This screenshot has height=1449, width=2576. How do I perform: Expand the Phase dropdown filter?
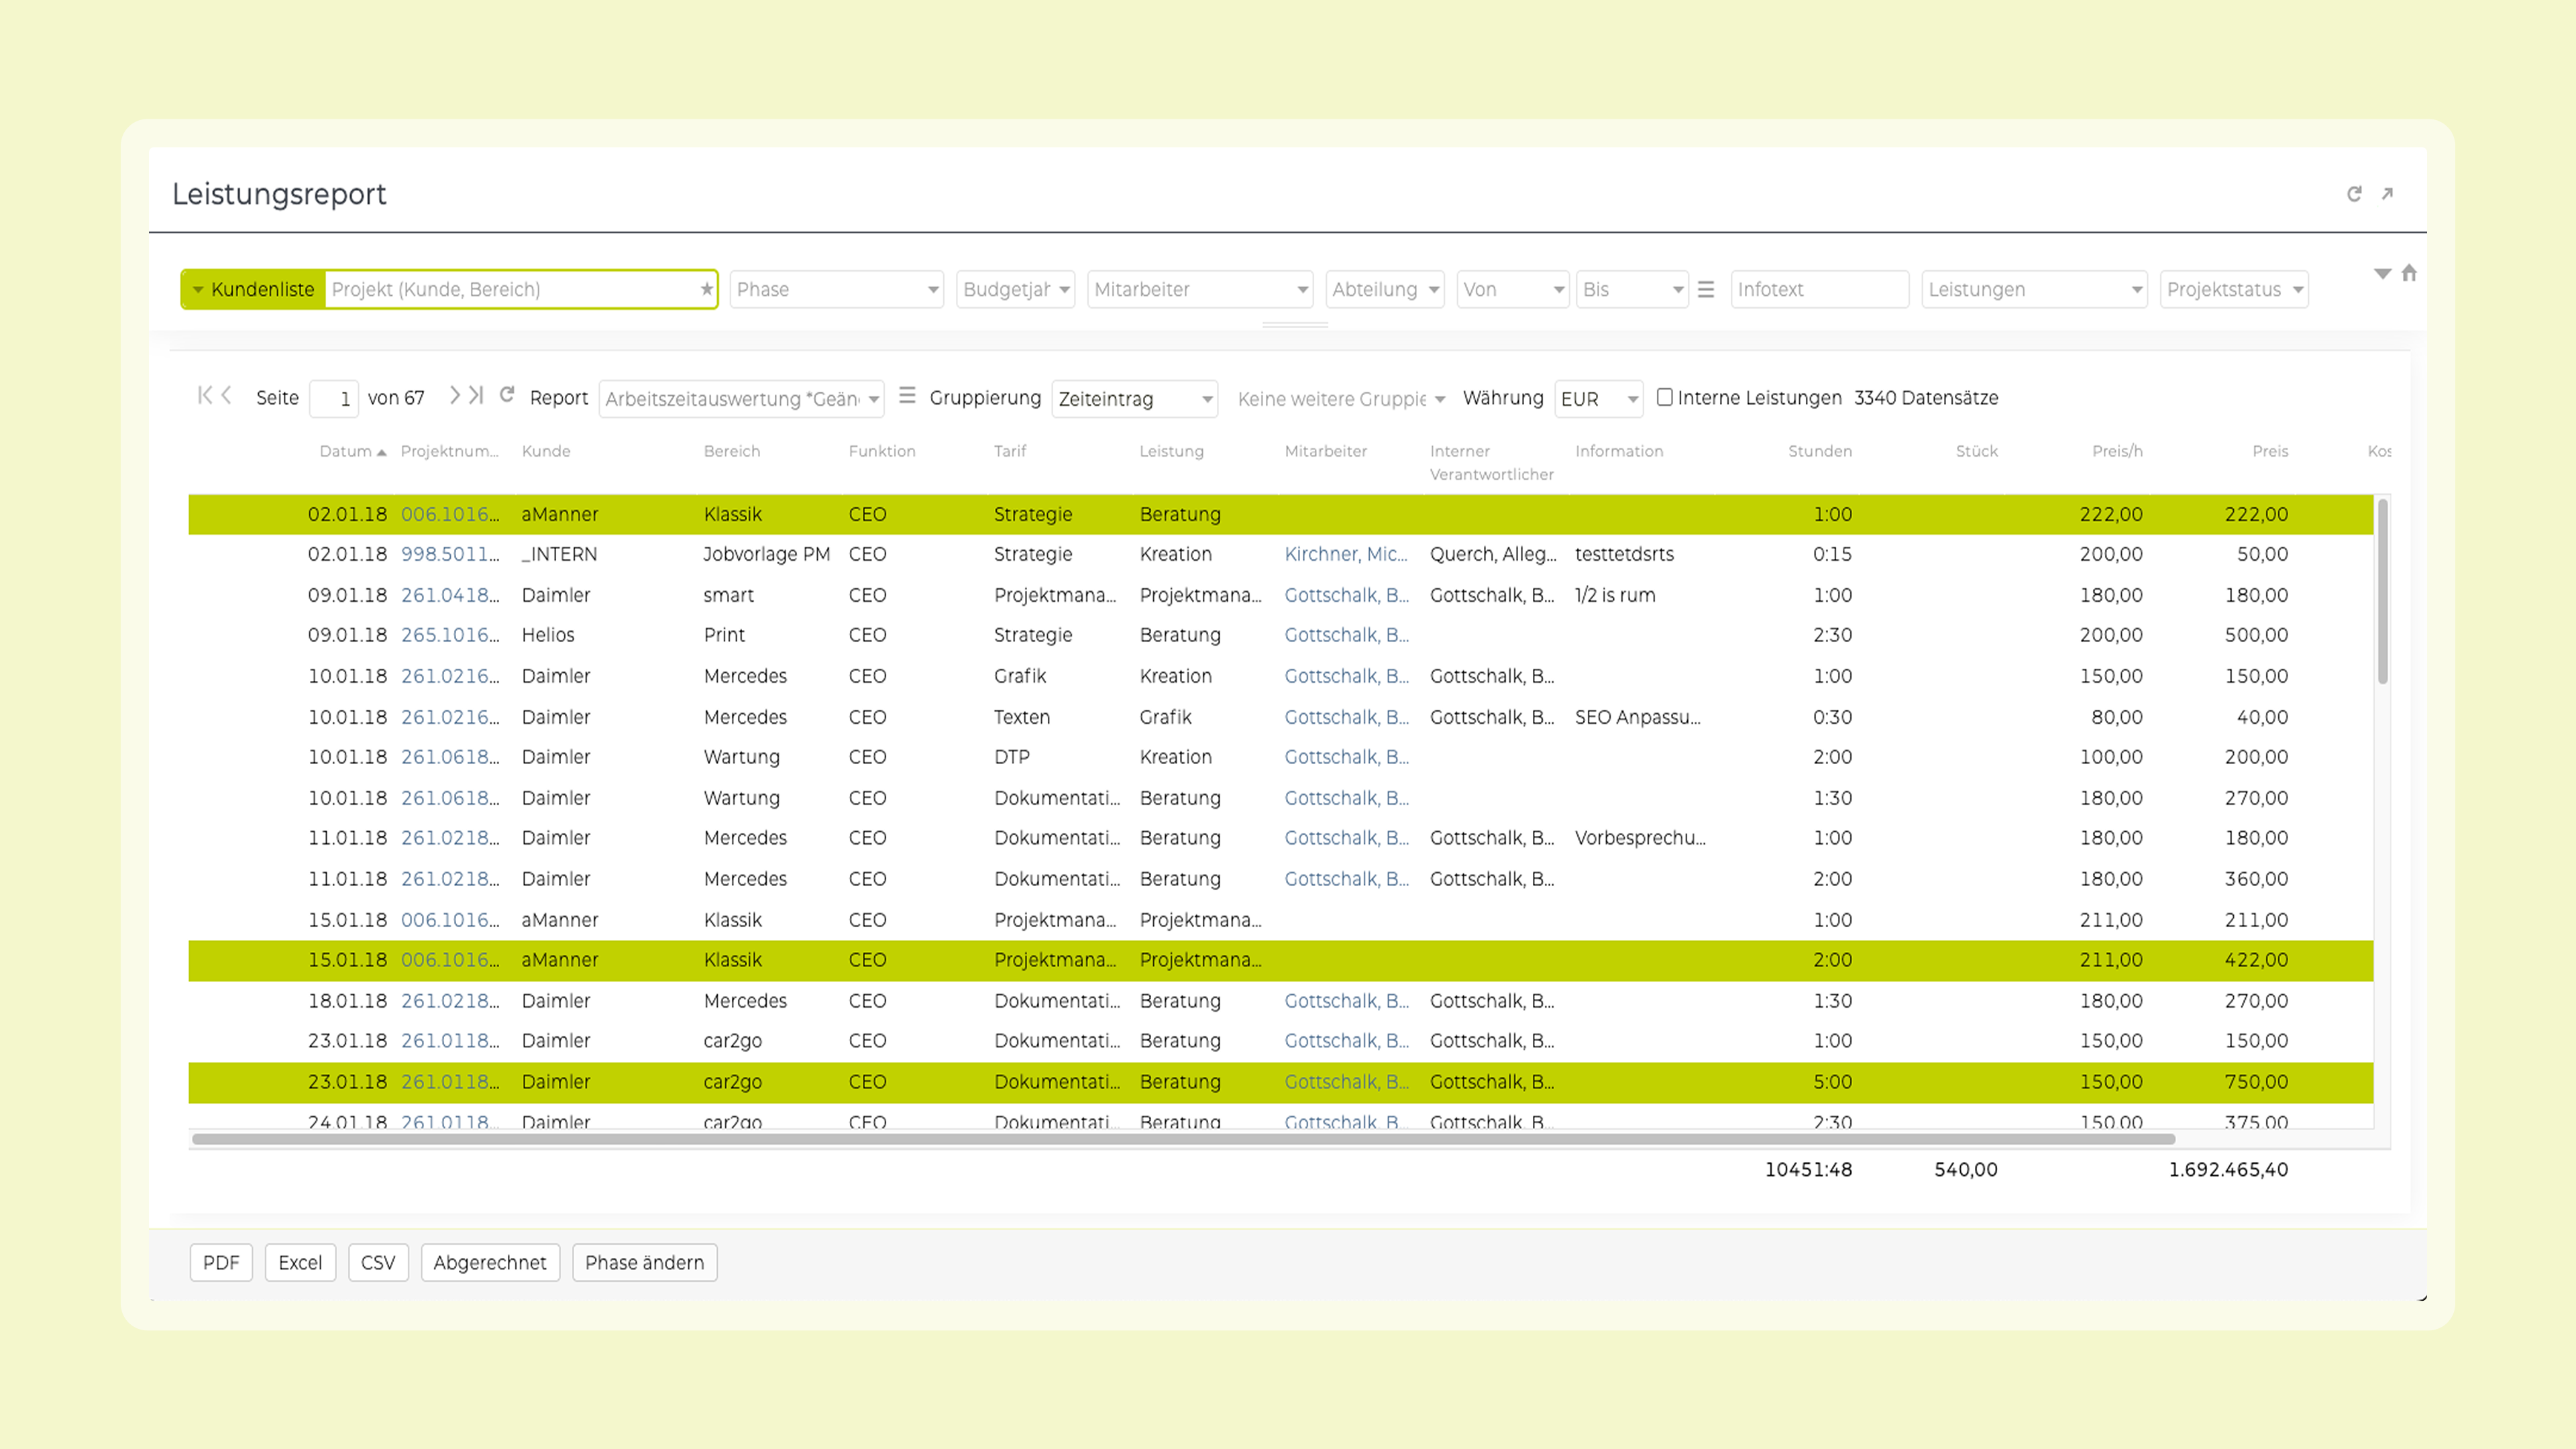pyautogui.click(x=836, y=290)
